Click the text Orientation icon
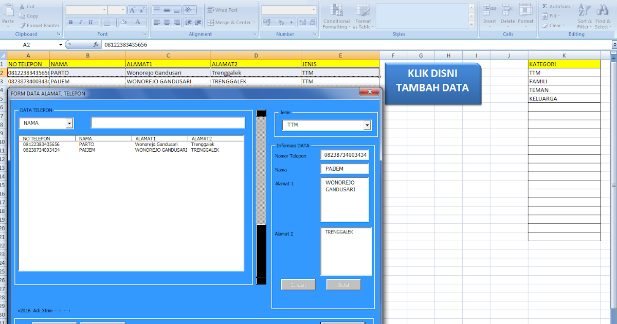The image size is (617, 324). click(189, 10)
